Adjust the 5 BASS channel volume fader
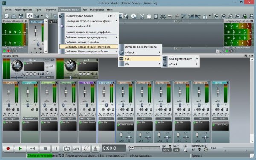Viewport: 256px width, 160px height. pos(85,92)
